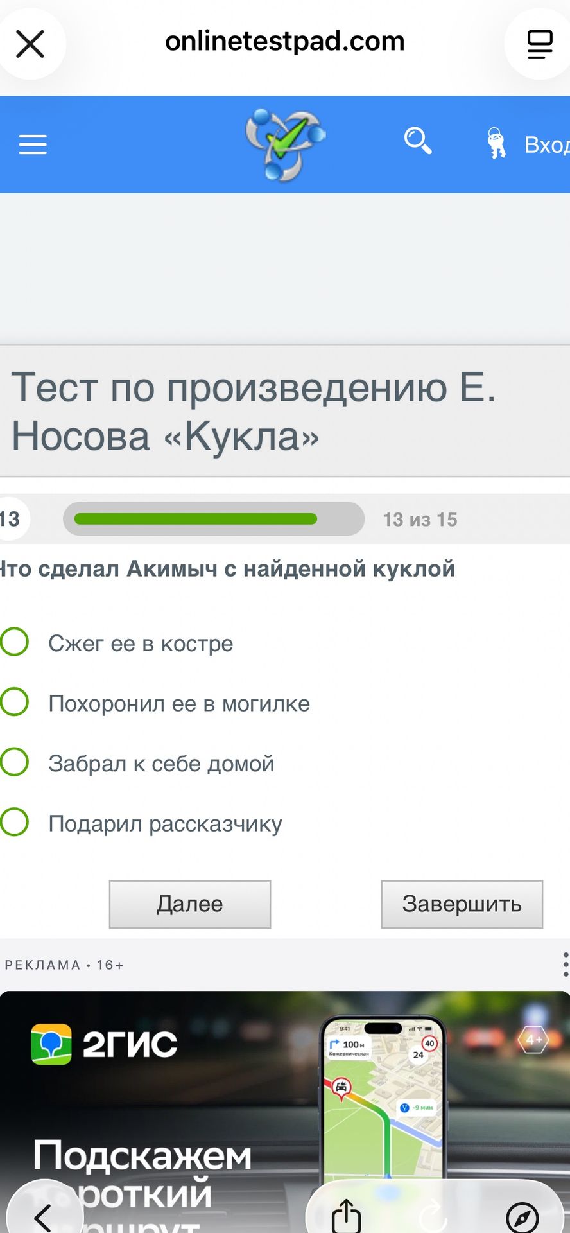The image size is (570, 1233).
Task: Select radio option Забрал к себе домой
Action: click(14, 762)
